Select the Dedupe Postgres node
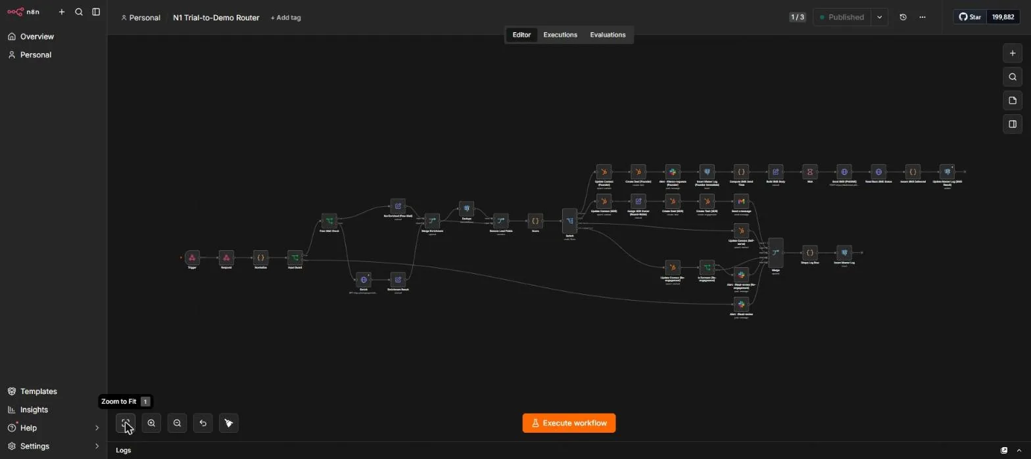 [x=466, y=209]
